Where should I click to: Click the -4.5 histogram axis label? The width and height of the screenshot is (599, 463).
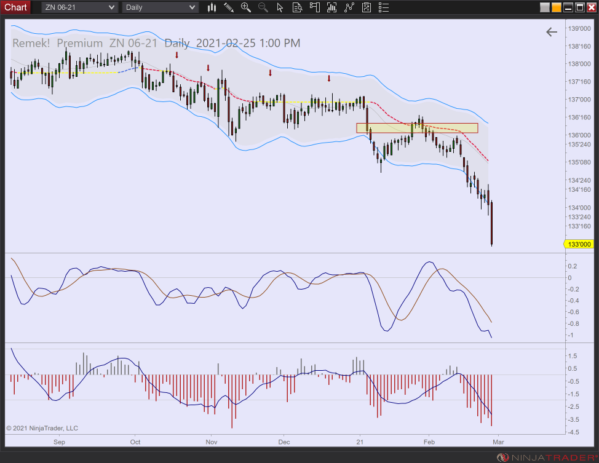[x=573, y=432]
